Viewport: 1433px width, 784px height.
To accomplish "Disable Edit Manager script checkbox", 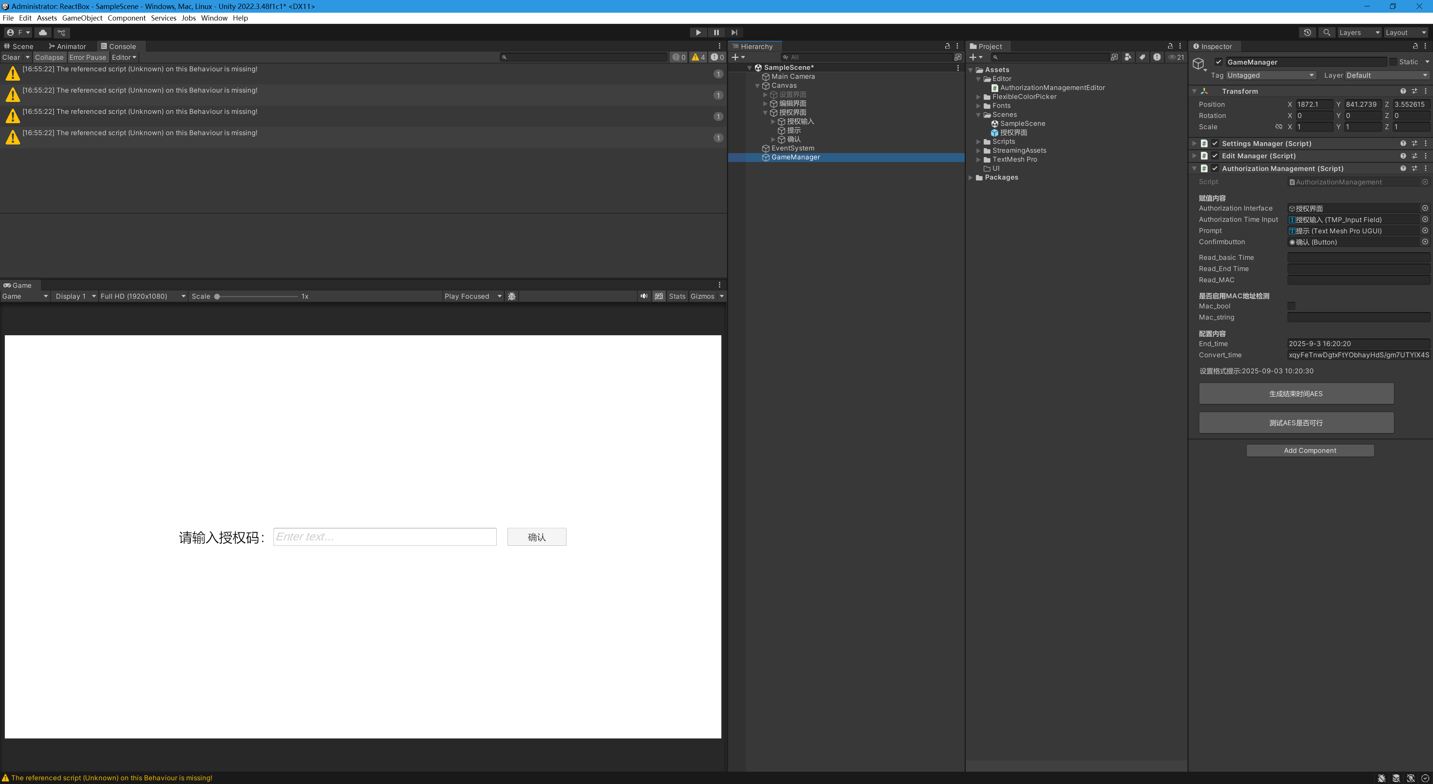I will pyautogui.click(x=1215, y=156).
